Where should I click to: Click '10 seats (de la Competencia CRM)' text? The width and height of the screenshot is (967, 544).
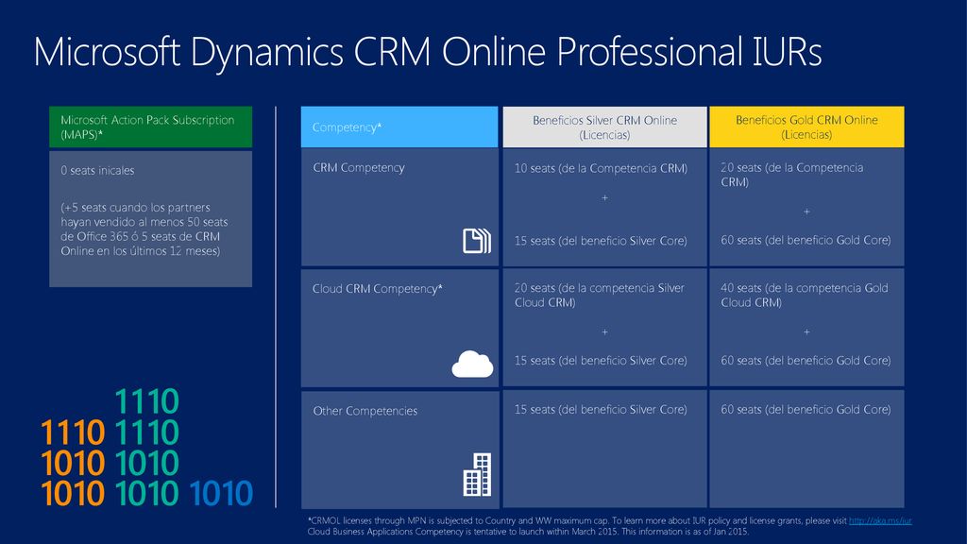coord(601,168)
